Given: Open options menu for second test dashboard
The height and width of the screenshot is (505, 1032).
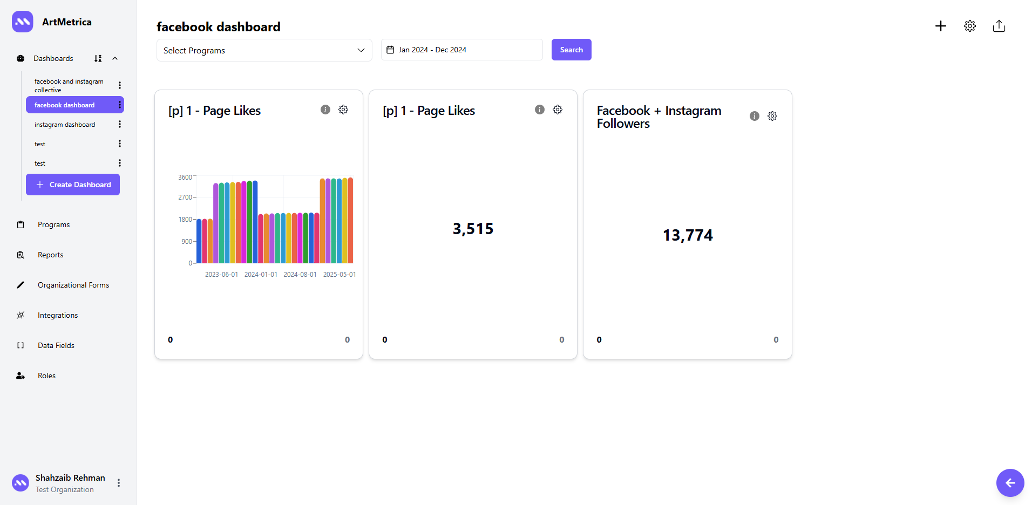Looking at the screenshot, I should click(x=120, y=163).
